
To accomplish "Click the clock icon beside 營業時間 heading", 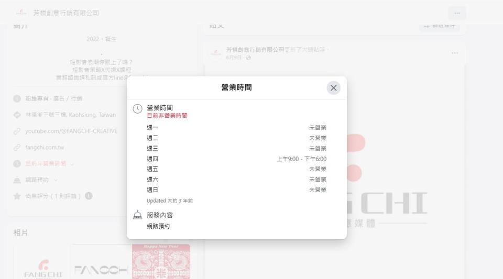I will click(137, 108).
